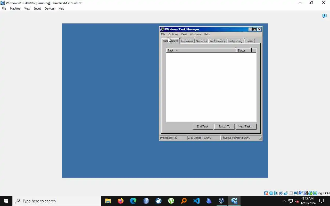The width and height of the screenshot is (330, 206).
Task: Click the End Task button
Action: [203, 126]
